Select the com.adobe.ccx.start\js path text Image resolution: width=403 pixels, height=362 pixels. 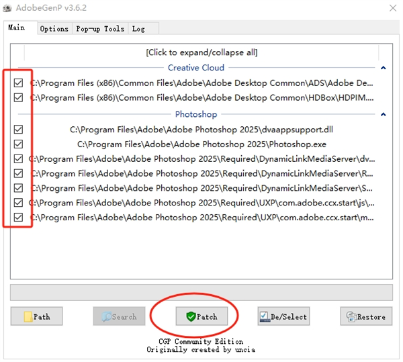pos(201,203)
